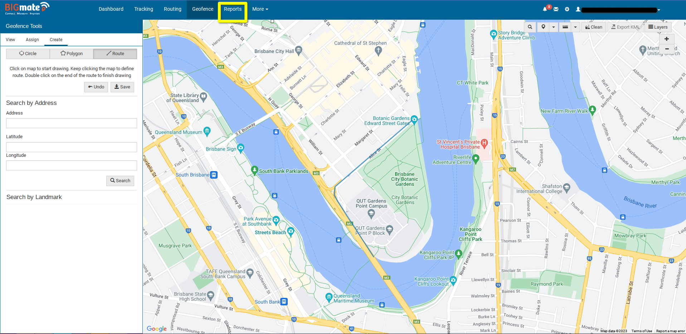Image resolution: width=686 pixels, height=334 pixels.
Task: Zoom out the map with minus button
Action: 666,49
